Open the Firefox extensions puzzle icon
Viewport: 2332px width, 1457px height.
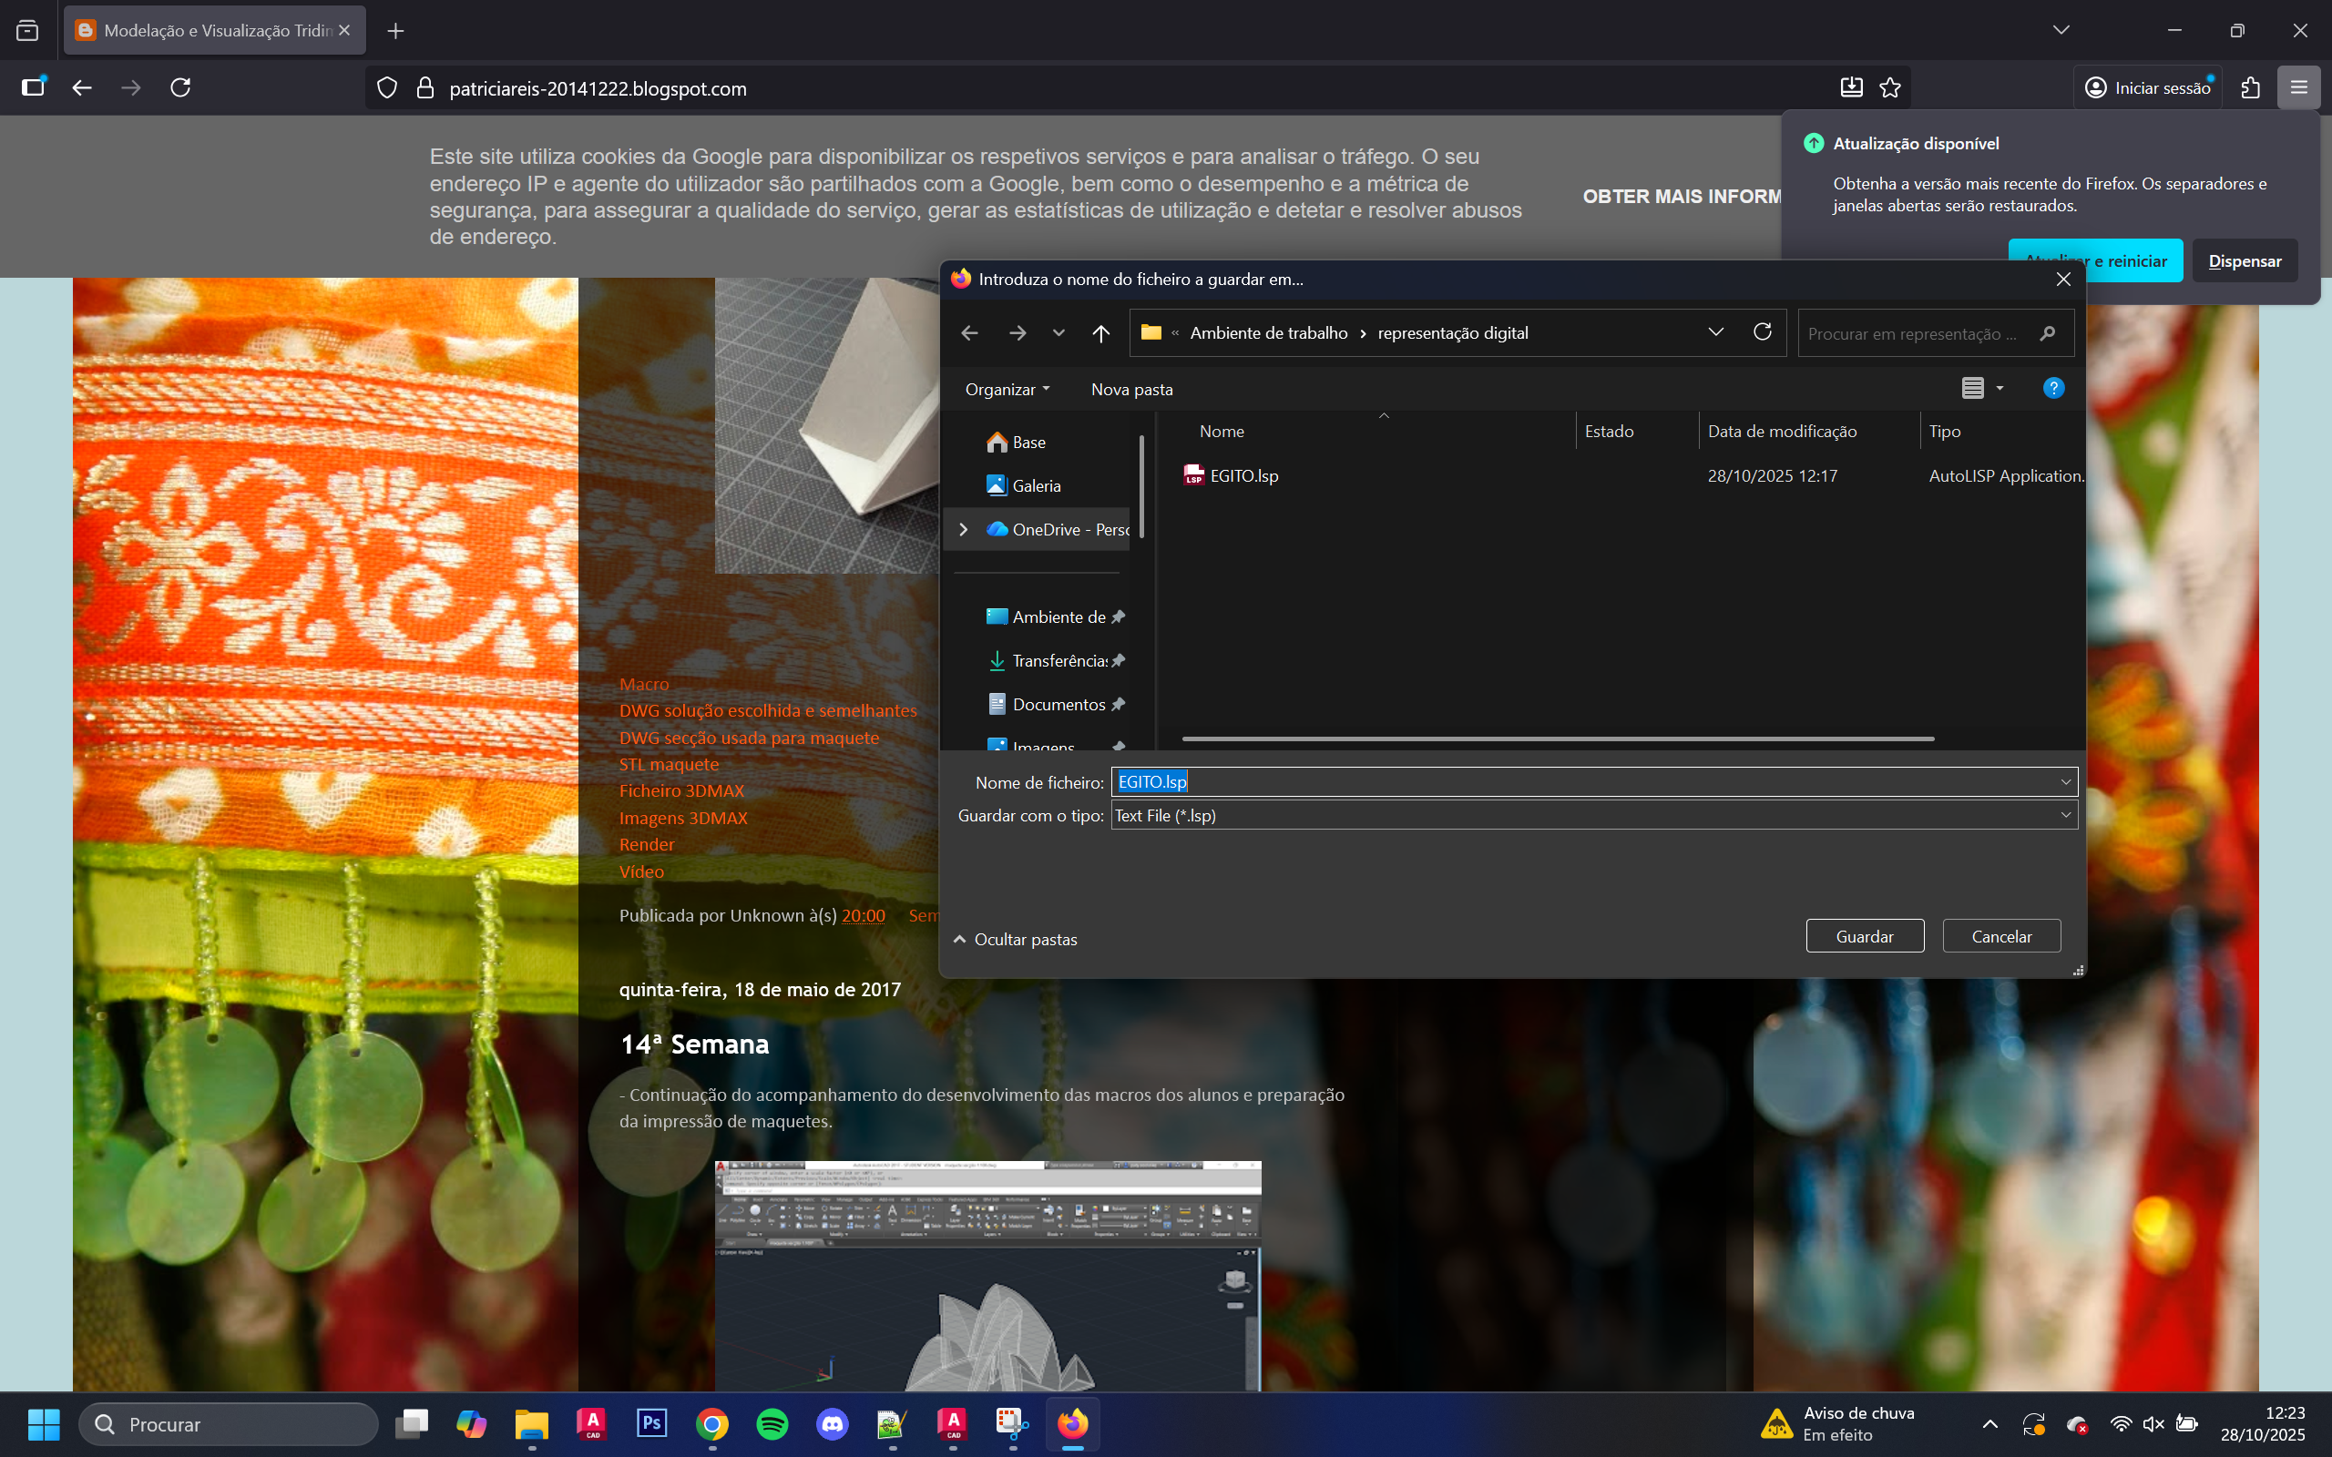click(2251, 87)
